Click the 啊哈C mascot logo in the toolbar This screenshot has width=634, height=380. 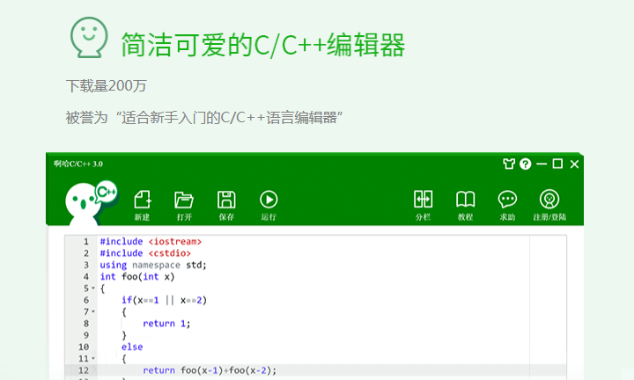[x=92, y=203]
